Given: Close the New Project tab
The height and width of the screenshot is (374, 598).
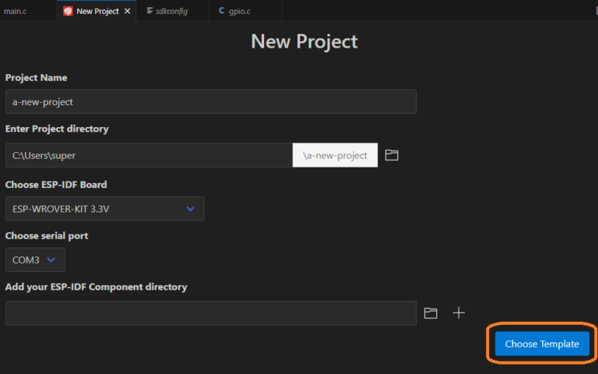Looking at the screenshot, I should tap(128, 11).
